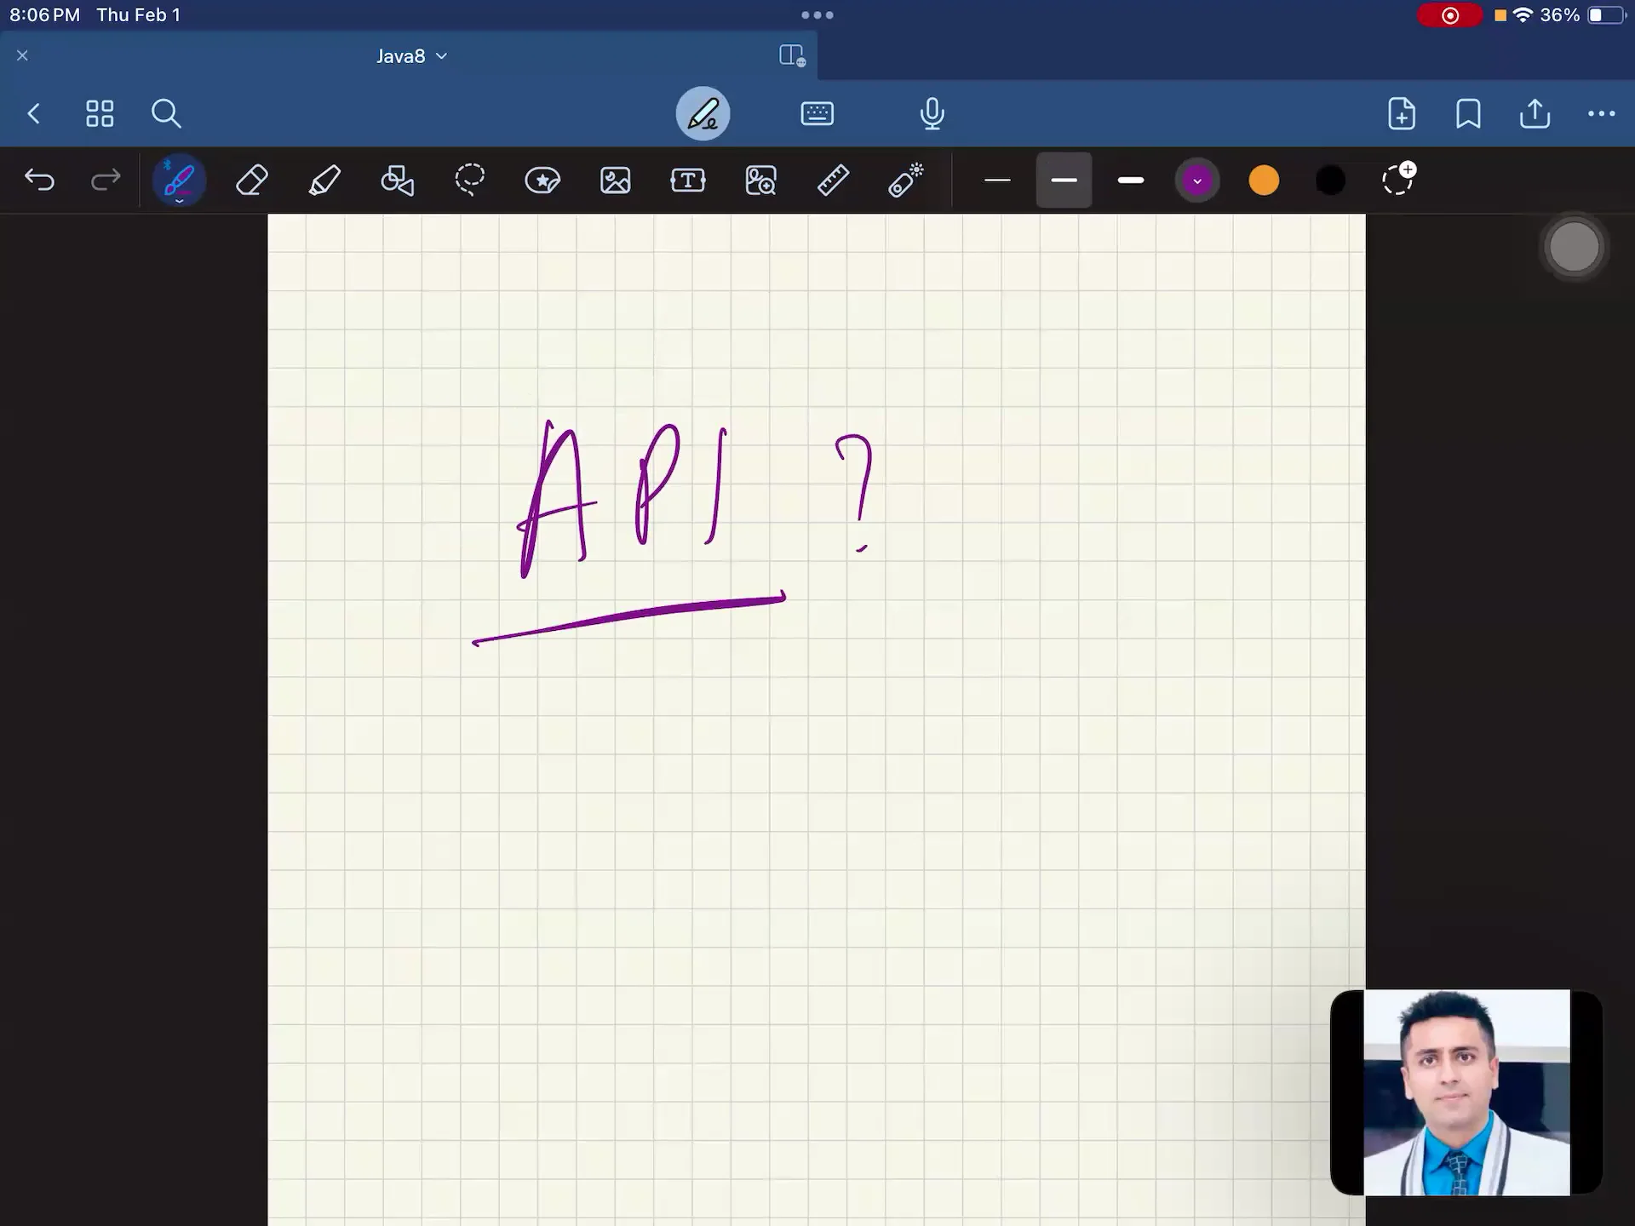Switch to keyboard typing mode

coord(817,113)
